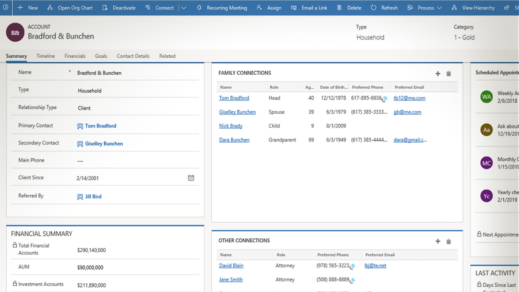Switch to the Financials tab
Viewport: 519px width, 292px height.
[75, 56]
